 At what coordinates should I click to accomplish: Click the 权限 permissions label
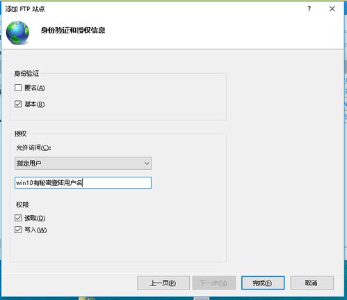(22, 205)
